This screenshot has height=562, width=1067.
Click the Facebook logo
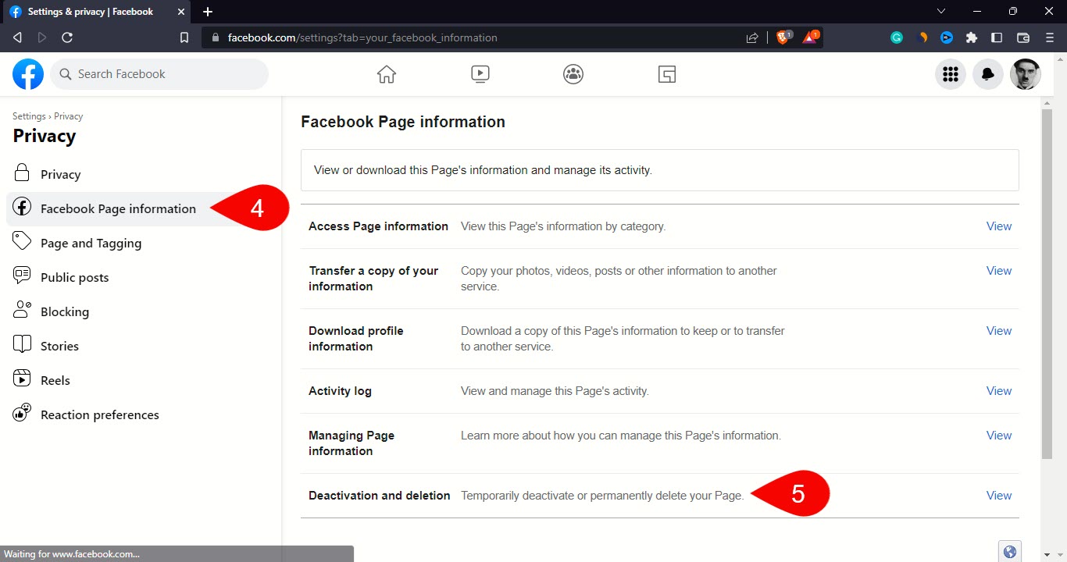pos(28,74)
